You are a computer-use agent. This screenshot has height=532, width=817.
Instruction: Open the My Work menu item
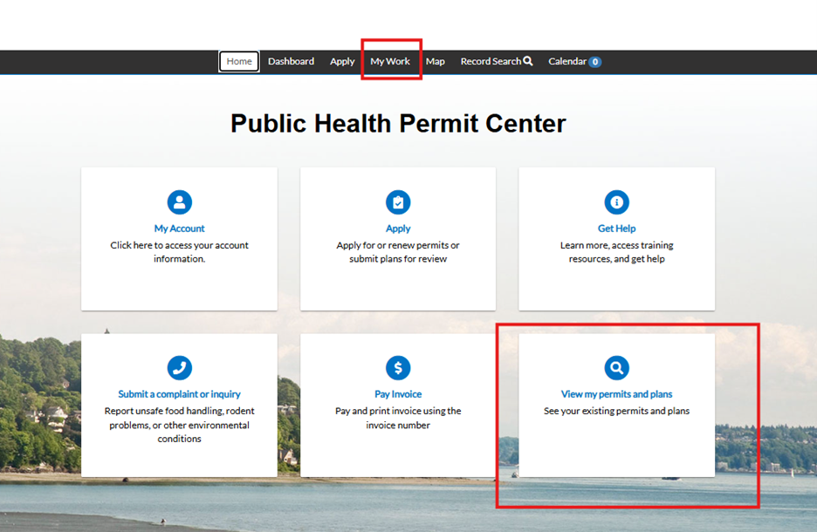[x=390, y=62]
